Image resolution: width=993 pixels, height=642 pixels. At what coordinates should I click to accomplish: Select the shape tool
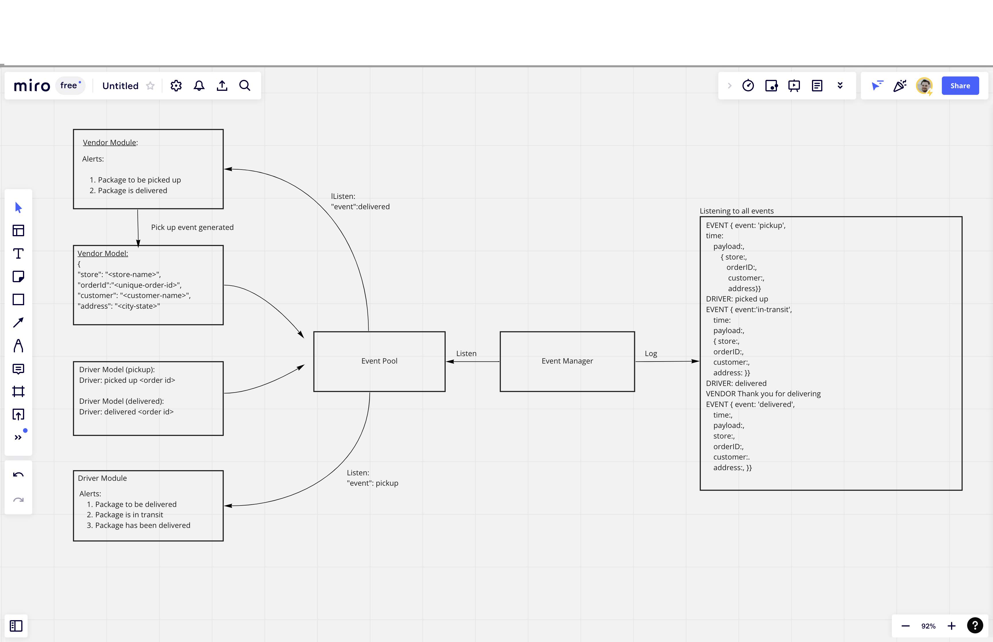pyautogui.click(x=18, y=299)
